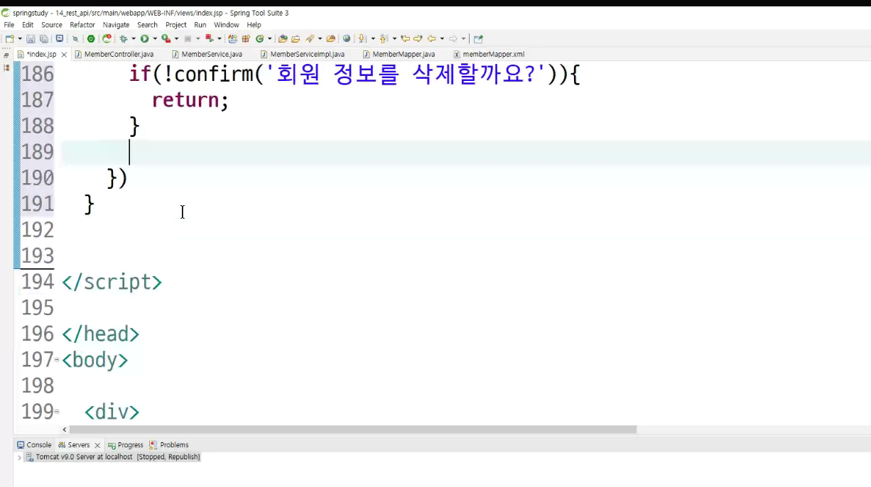Open the Help menu
This screenshot has width=871, height=487.
pyautogui.click(x=254, y=25)
